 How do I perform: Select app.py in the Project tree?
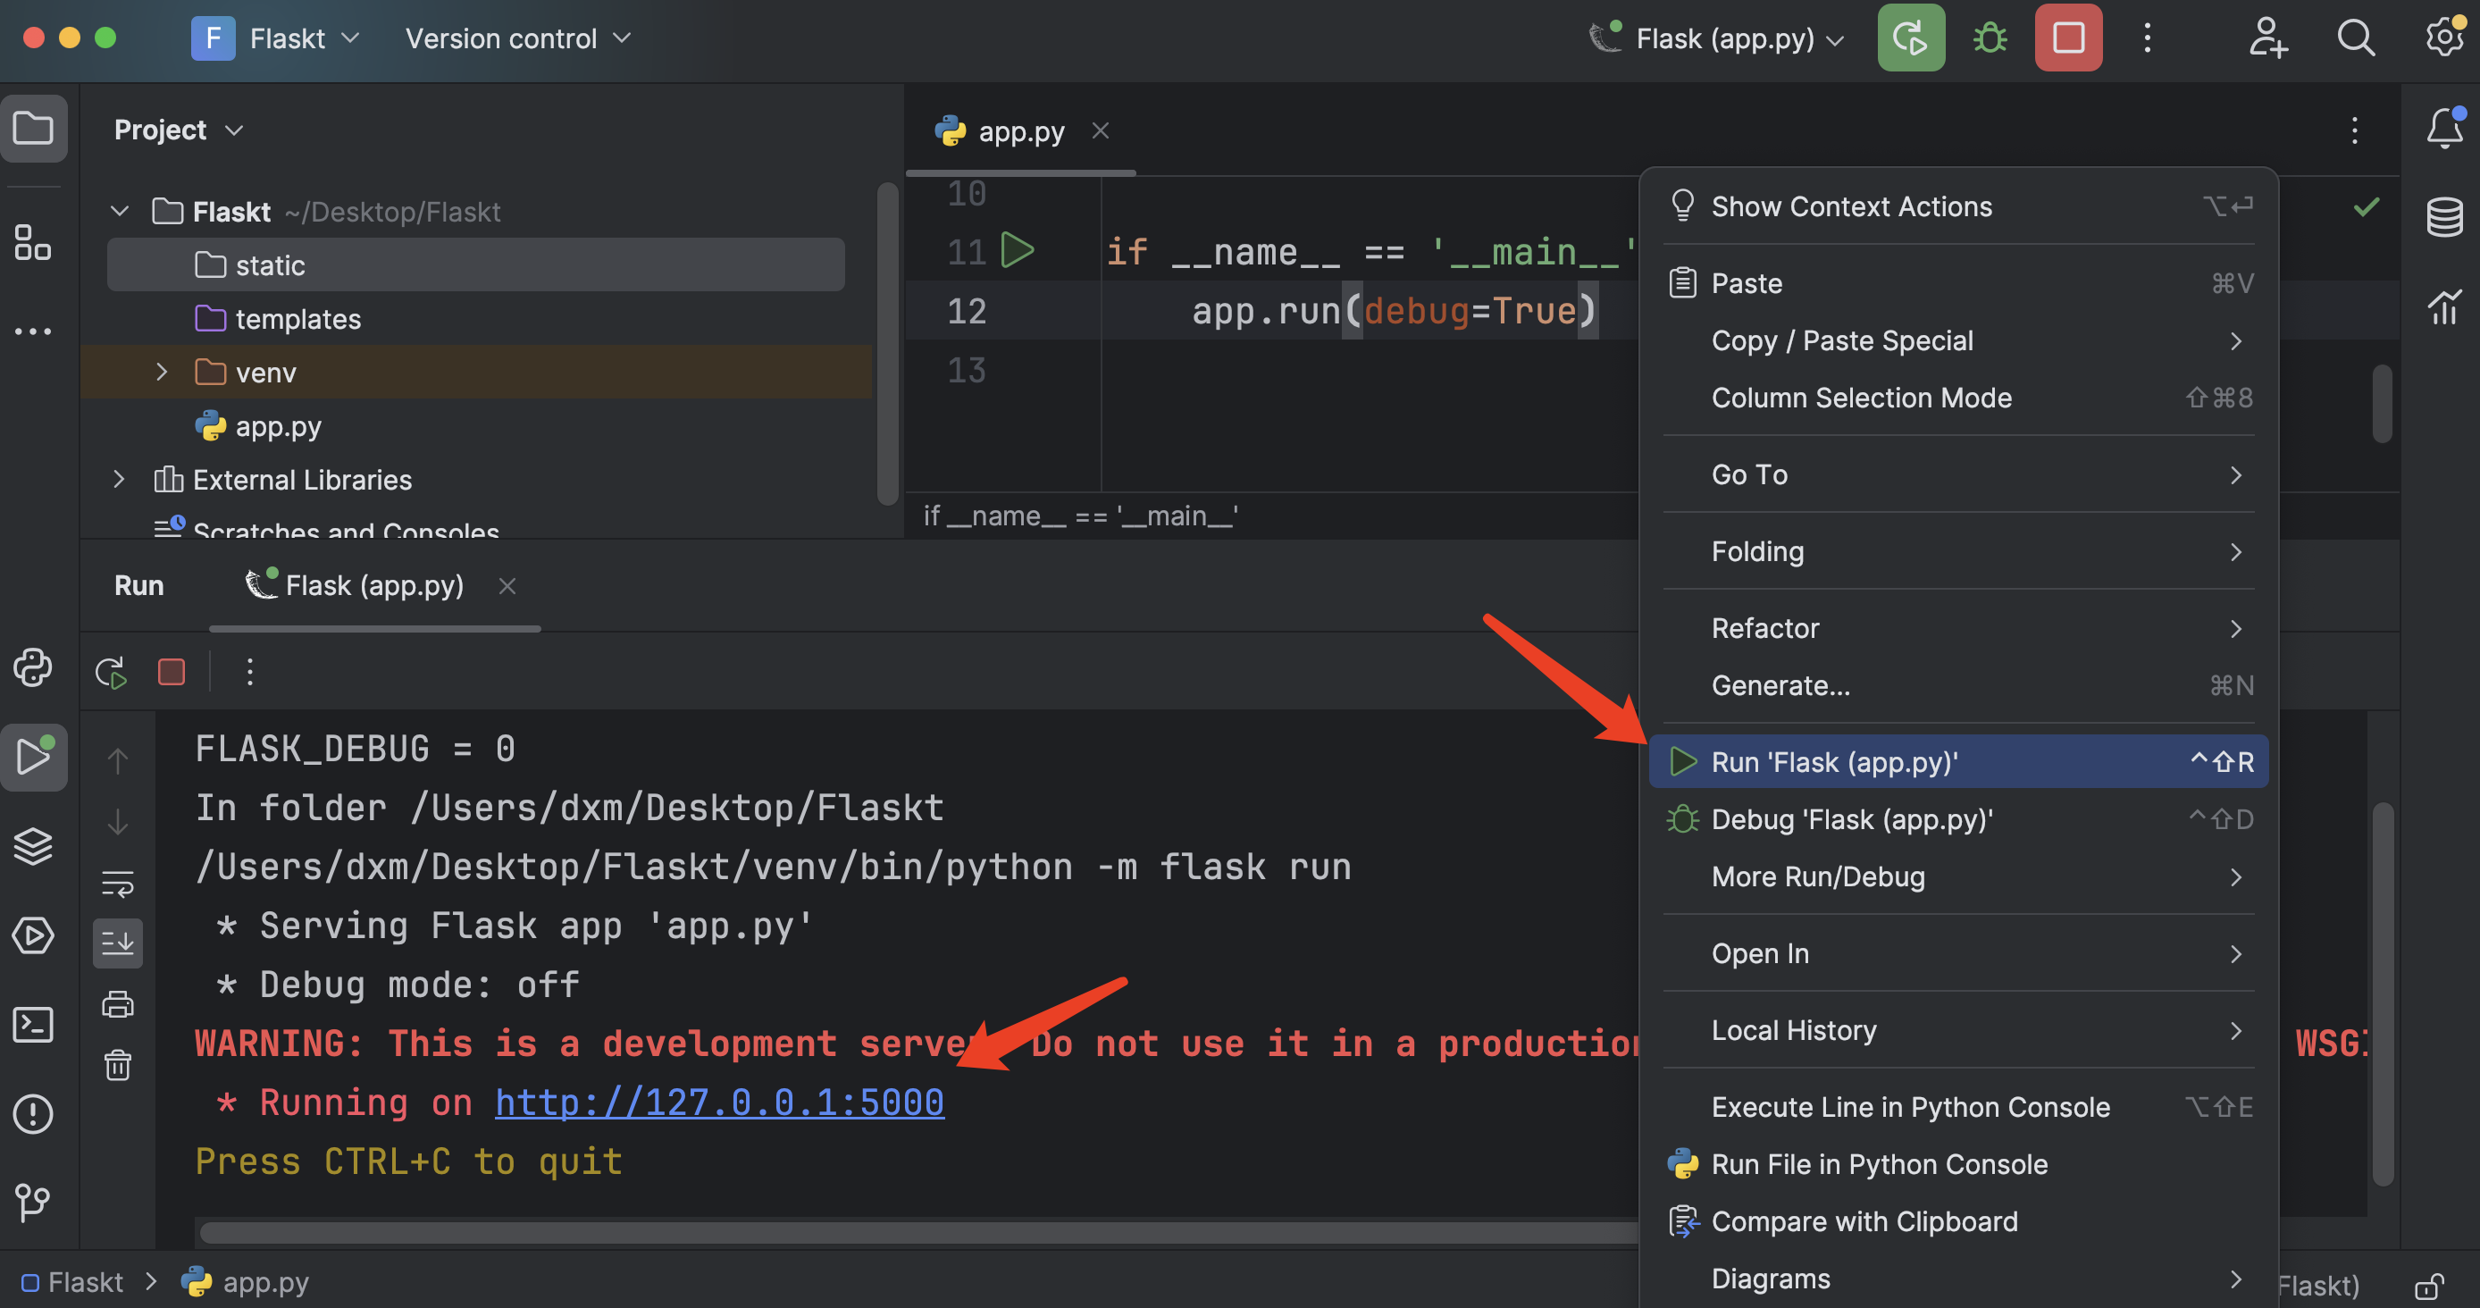[x=475, y=425]
